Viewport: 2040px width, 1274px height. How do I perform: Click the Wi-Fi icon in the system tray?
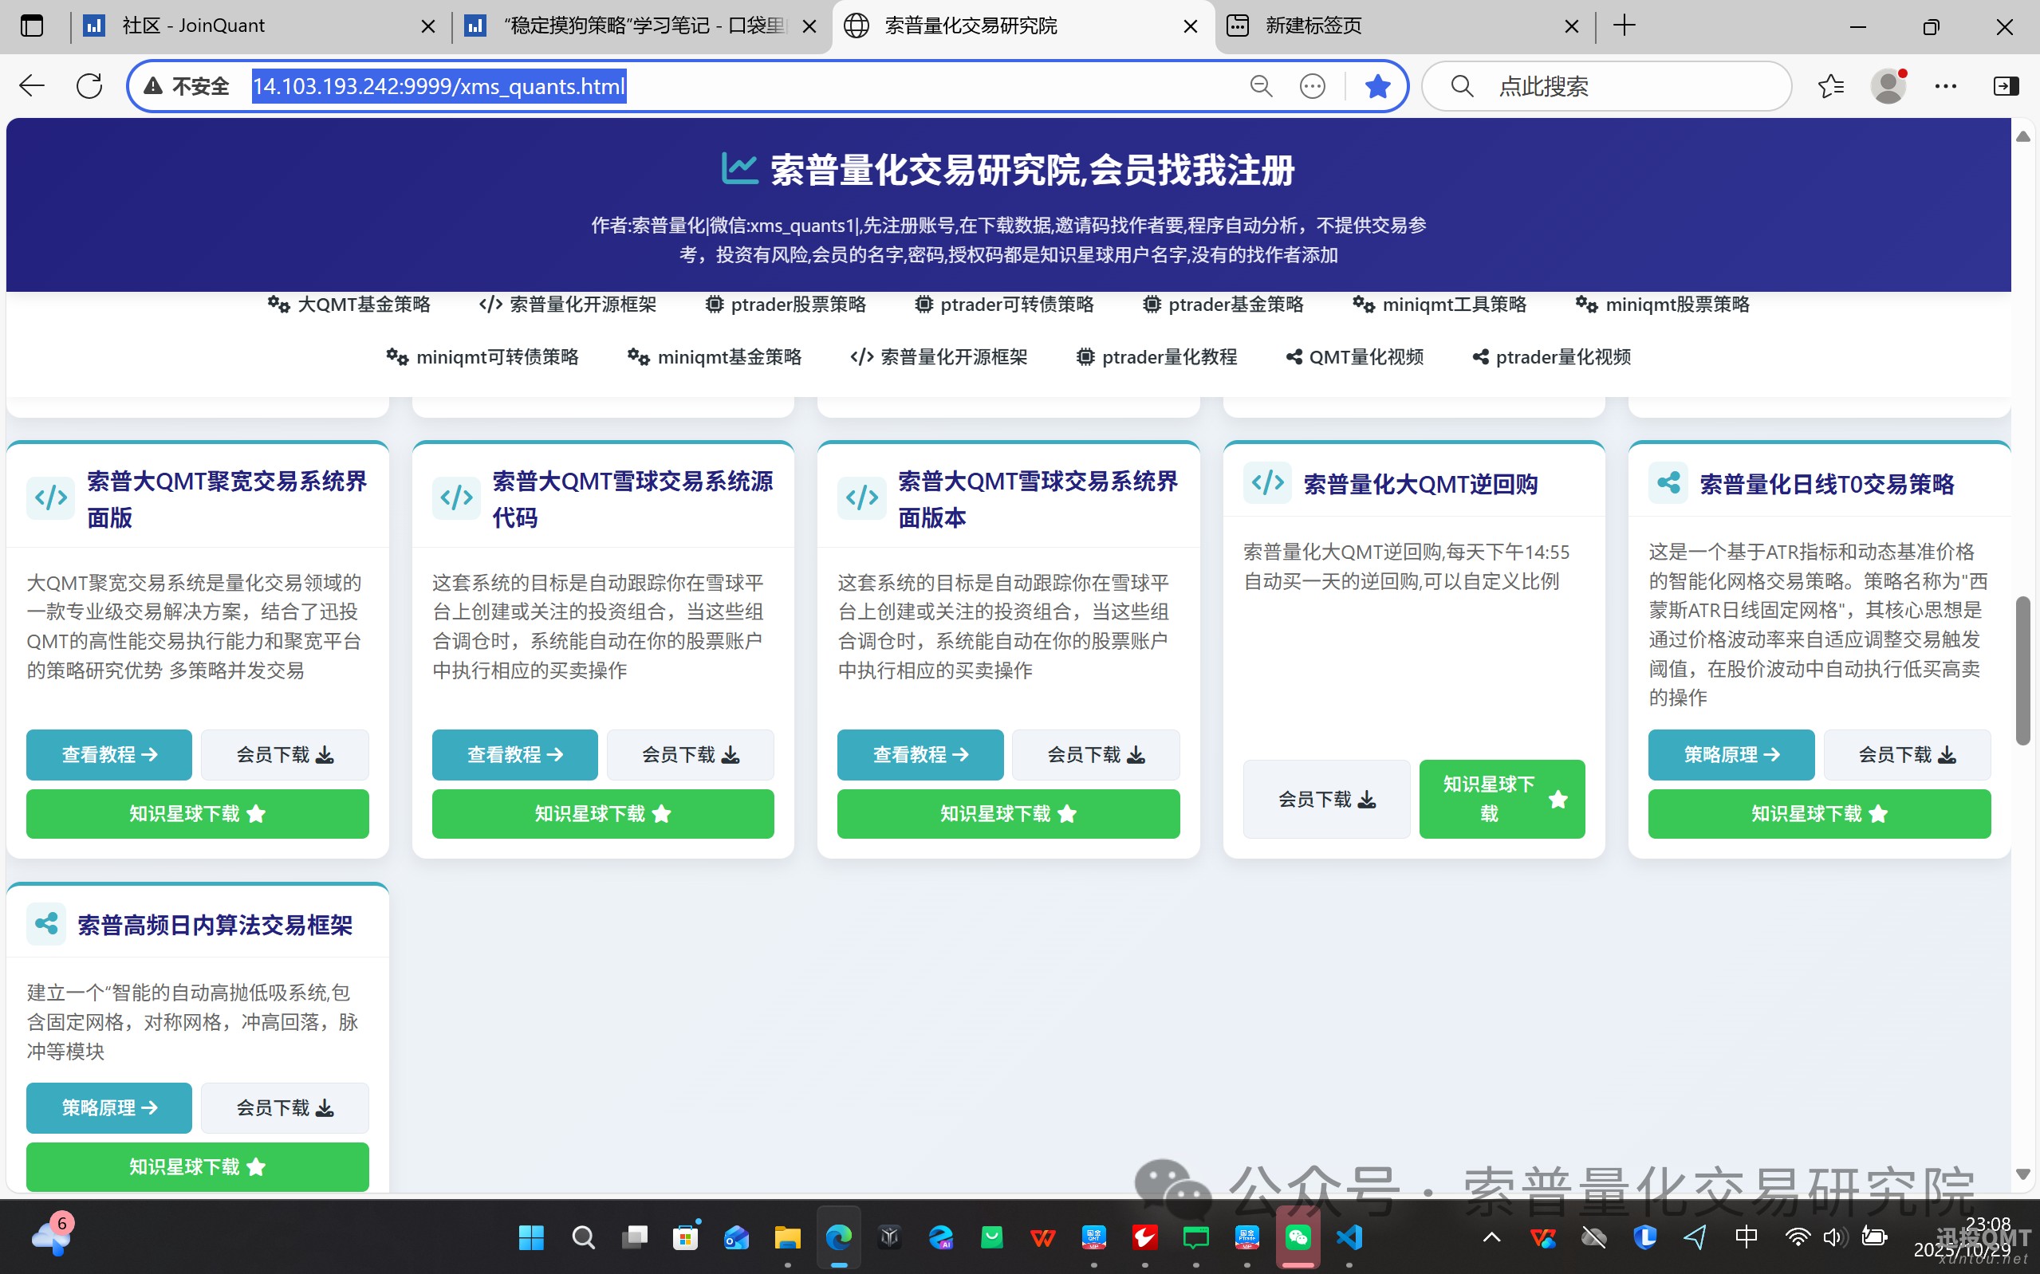[1798, 1238]
